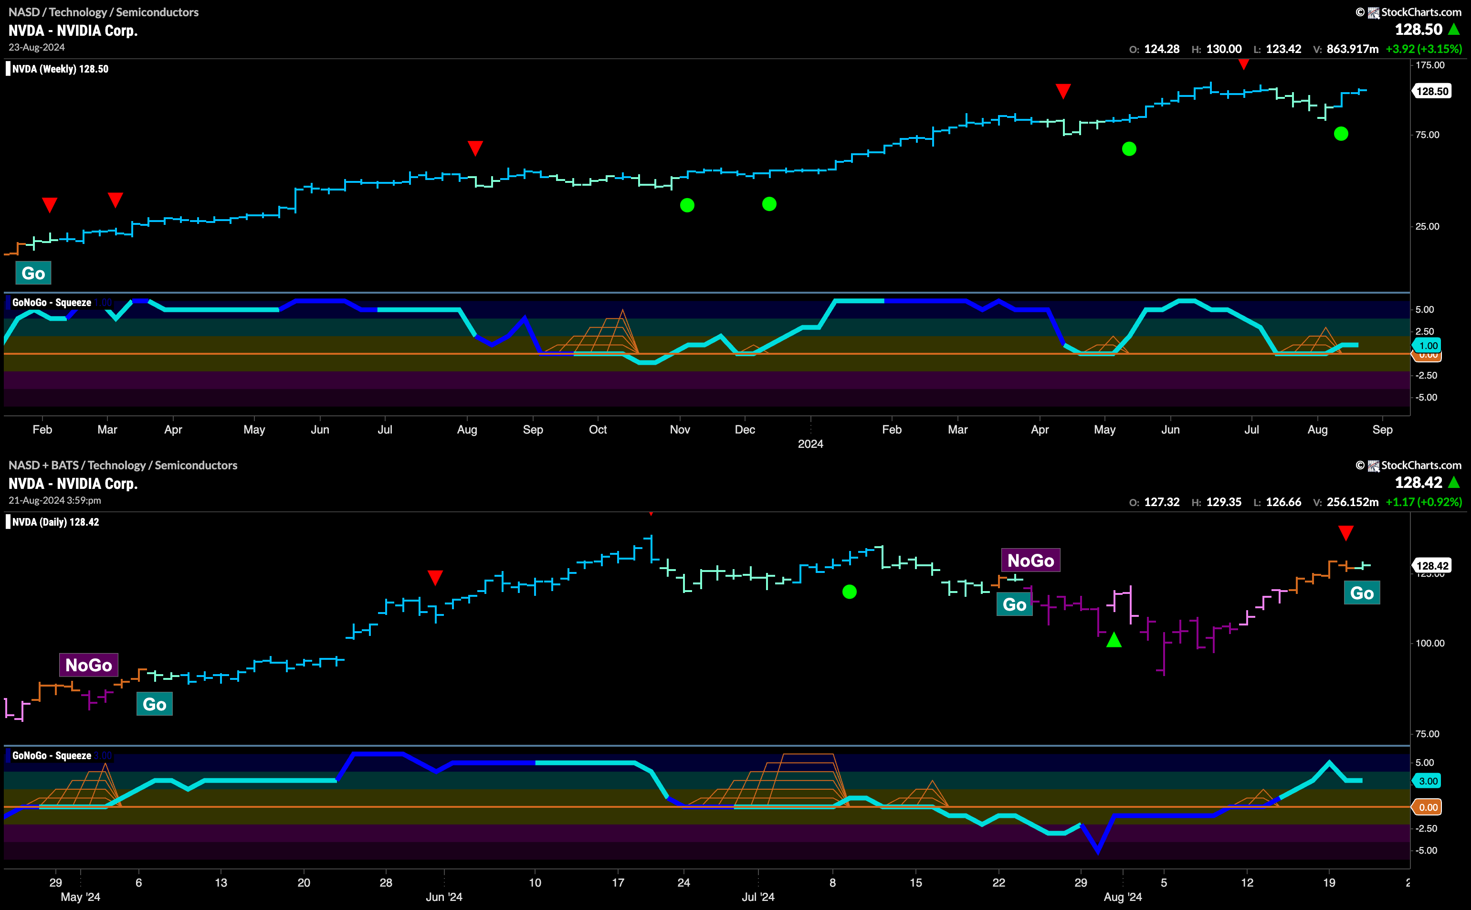Screen dimensions: 1471x910
Task: Click the green circle near July 8 daily chart
Action: (x=850, y=592)
